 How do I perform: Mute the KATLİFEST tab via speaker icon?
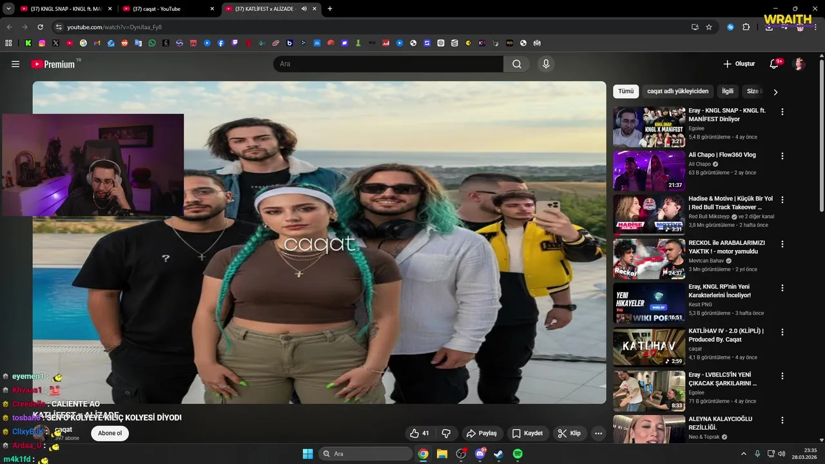304,9
